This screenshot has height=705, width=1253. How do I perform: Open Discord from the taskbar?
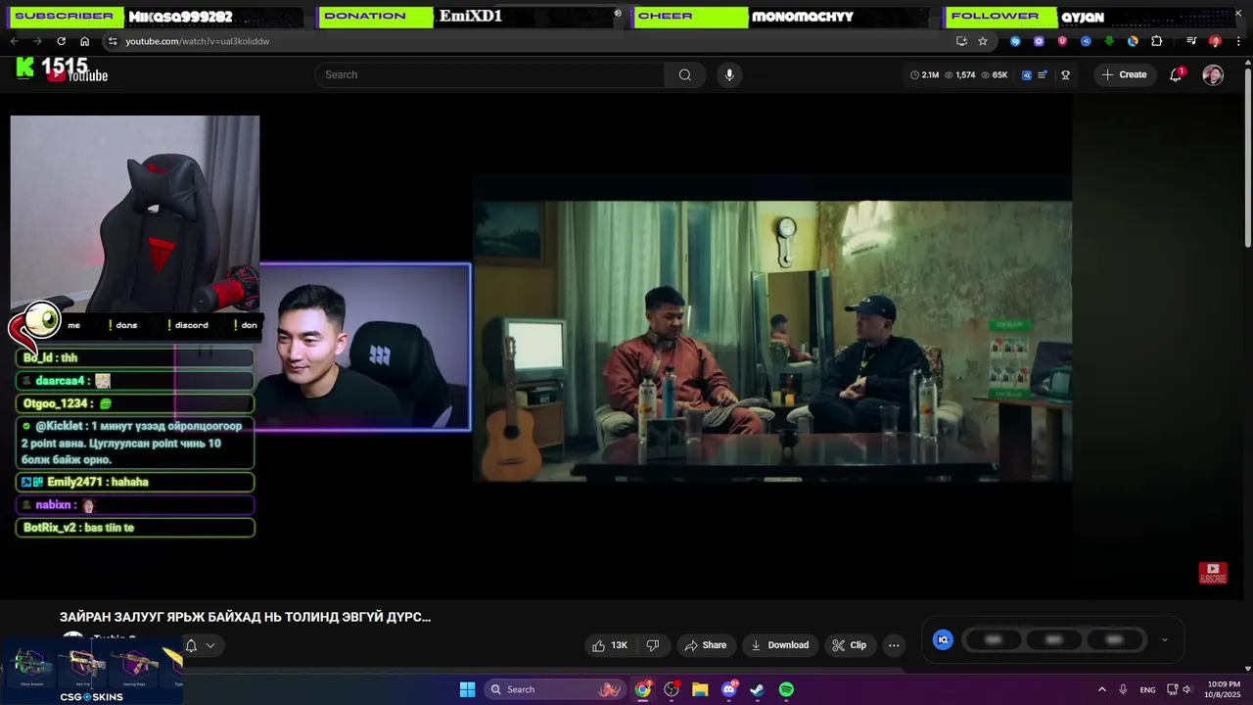point(728,689)
